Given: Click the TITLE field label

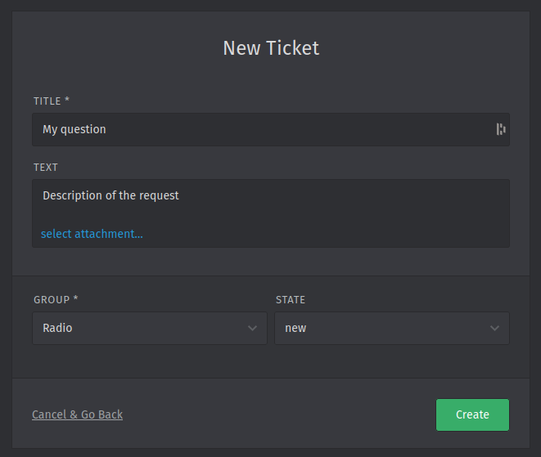Looking at the screenshot, I should point(47,101).
